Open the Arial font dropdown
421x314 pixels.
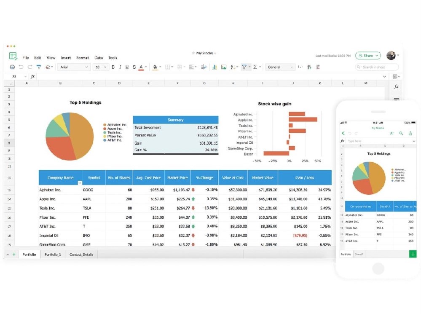[74, 67]
